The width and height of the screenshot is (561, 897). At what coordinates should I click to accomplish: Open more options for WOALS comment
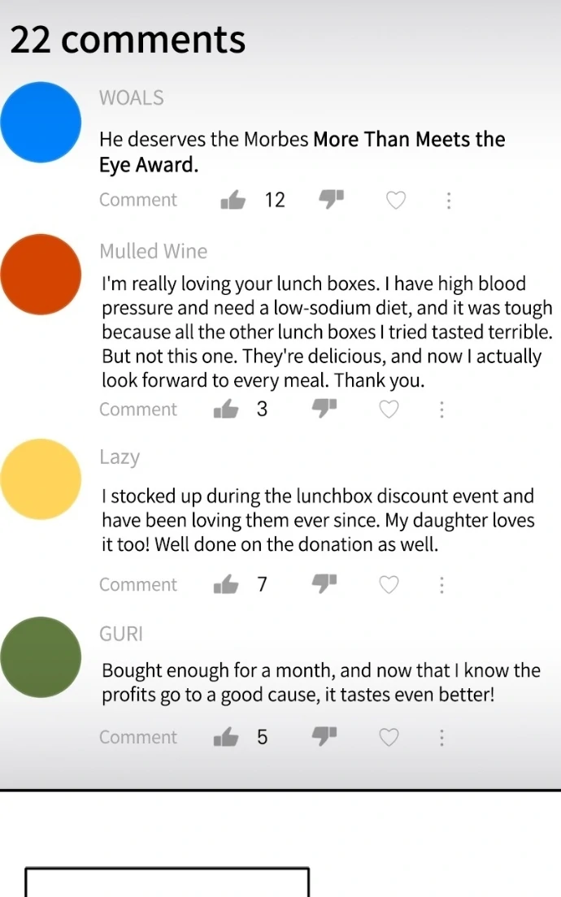point(448,200)
